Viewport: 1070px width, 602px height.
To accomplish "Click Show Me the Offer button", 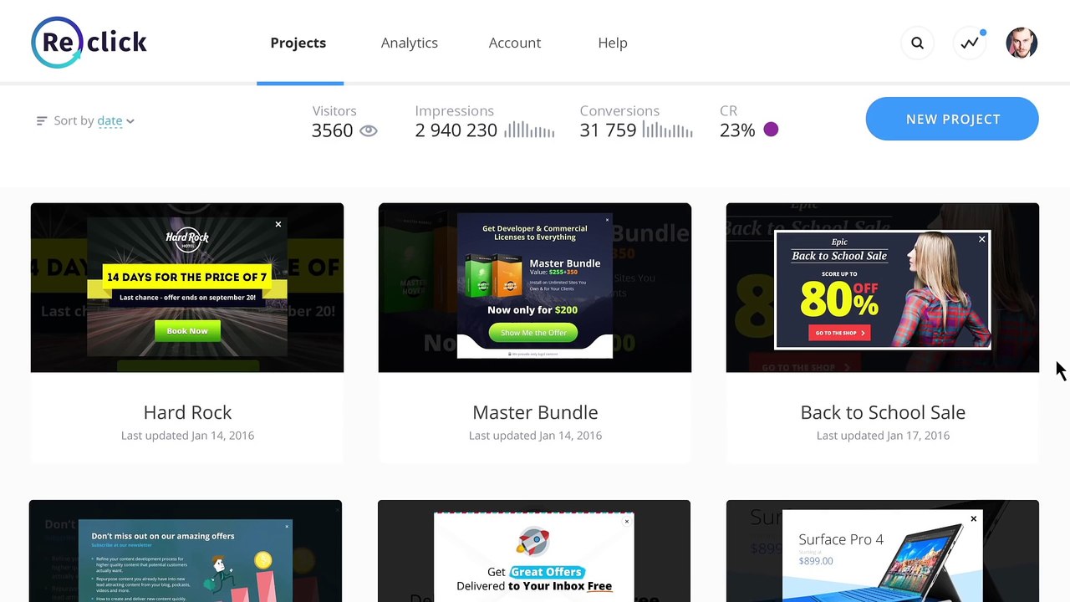I will click(533, 333).
